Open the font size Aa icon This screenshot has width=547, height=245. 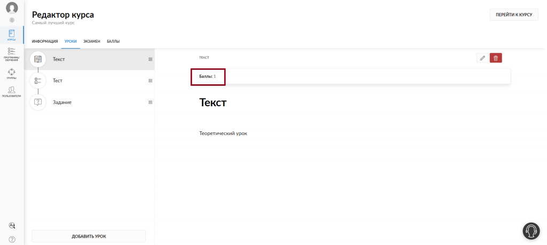pos(12,225)
